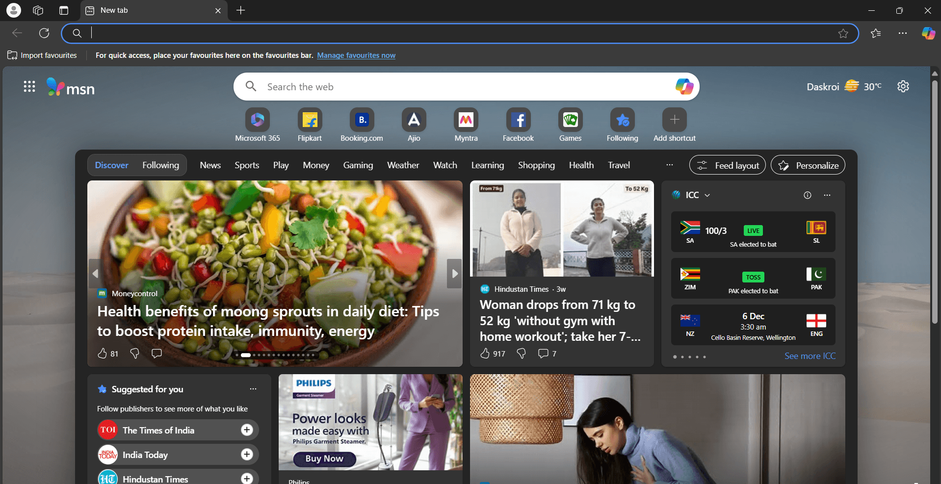Click the Copilot icon in web search box
941x484 pixels.
[x=684, y=87]
